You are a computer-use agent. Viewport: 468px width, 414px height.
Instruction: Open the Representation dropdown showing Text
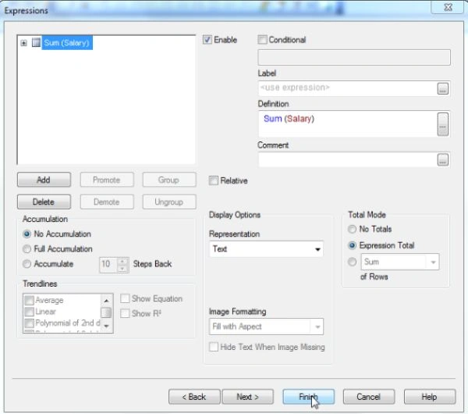266,249
